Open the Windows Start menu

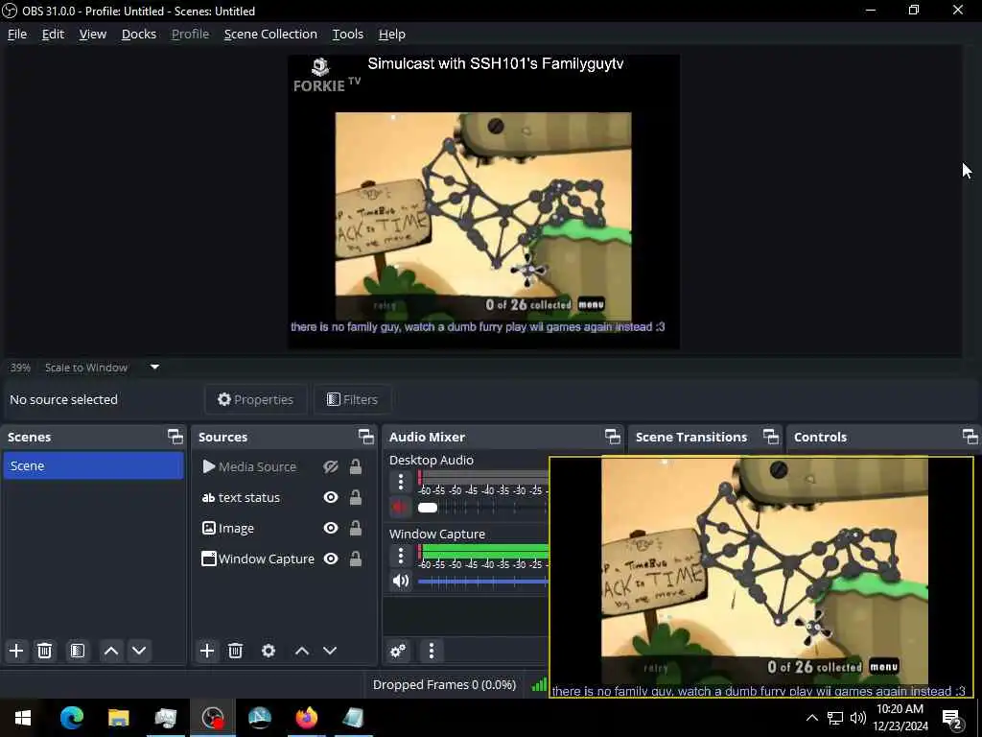[x=23, y=718]
